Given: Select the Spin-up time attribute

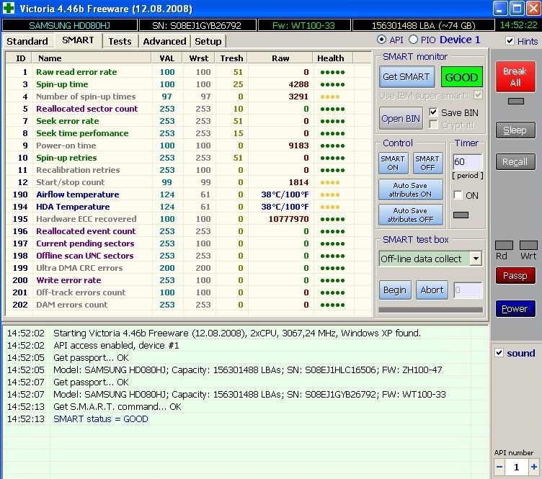Looking at the screenshot, I should coord(188,84).
